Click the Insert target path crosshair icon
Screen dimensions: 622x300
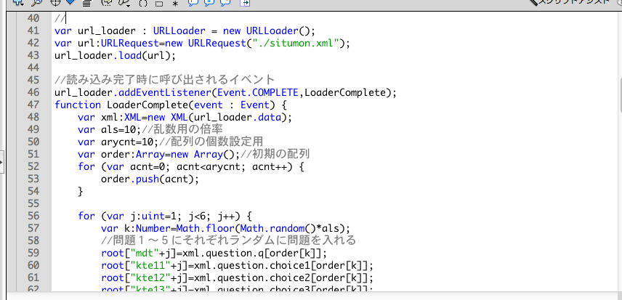point(55,2)
